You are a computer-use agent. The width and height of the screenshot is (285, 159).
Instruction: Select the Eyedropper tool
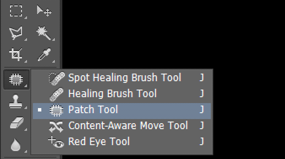pyautogui.click(x=44, y=54)
